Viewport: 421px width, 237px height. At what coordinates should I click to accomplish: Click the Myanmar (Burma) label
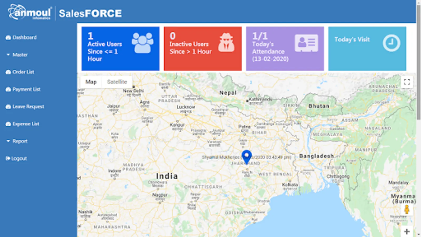pyautogui.click(x=403, y=199)
